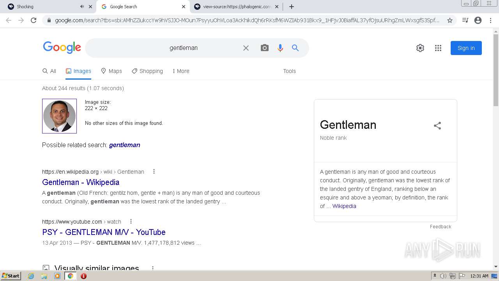Click the searched image thumbnail
This screenshot has height=281, width=499.
59,116
